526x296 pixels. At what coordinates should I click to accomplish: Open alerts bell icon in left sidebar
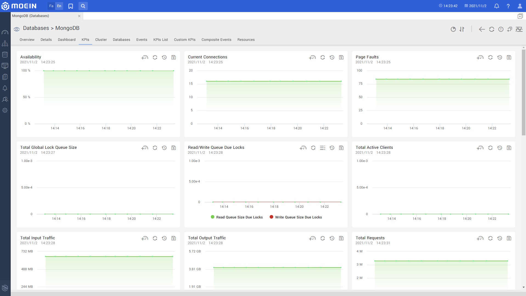(x=5, y=88)
